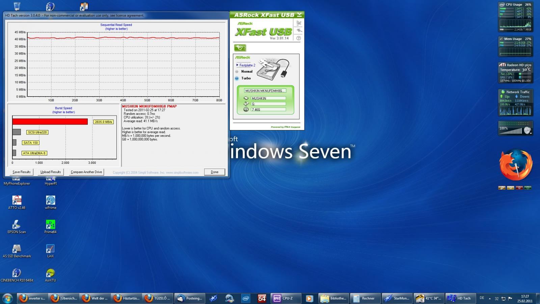Click the ATI Radeon HD 5670 temperature gadget
Viewport: 540px width, 304px height.
point(515,73)
